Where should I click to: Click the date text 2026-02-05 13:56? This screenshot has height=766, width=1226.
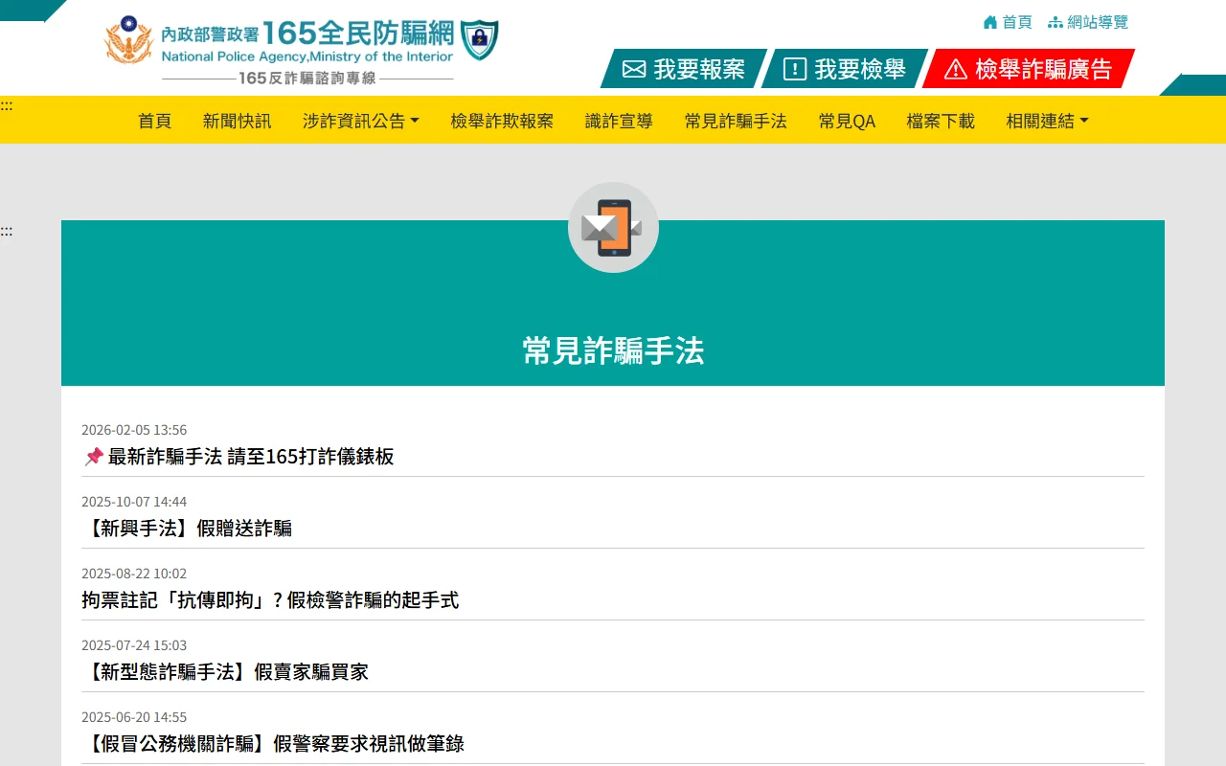(134, 430)
